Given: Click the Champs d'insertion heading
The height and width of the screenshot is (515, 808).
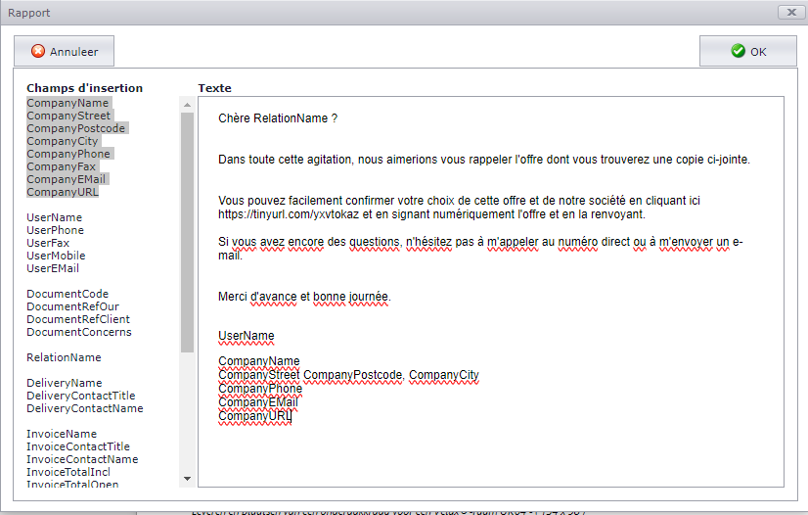Looking at the screenshot, I should [84, 88].
